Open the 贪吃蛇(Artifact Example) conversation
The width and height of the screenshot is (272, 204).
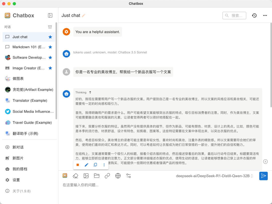(29, 89)
